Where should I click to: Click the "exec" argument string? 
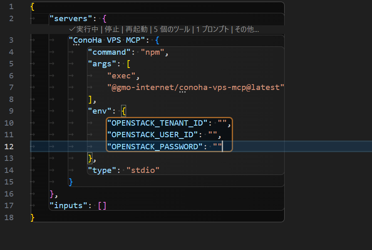click(121, 75)
